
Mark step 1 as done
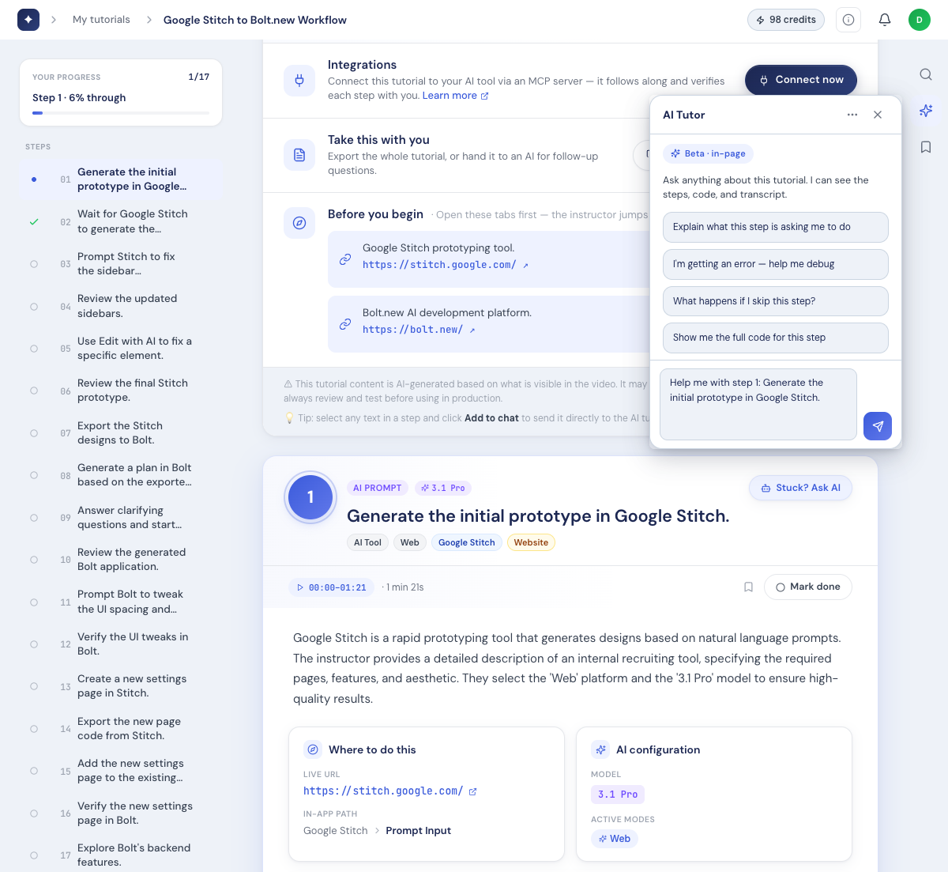tap(808, 587)
